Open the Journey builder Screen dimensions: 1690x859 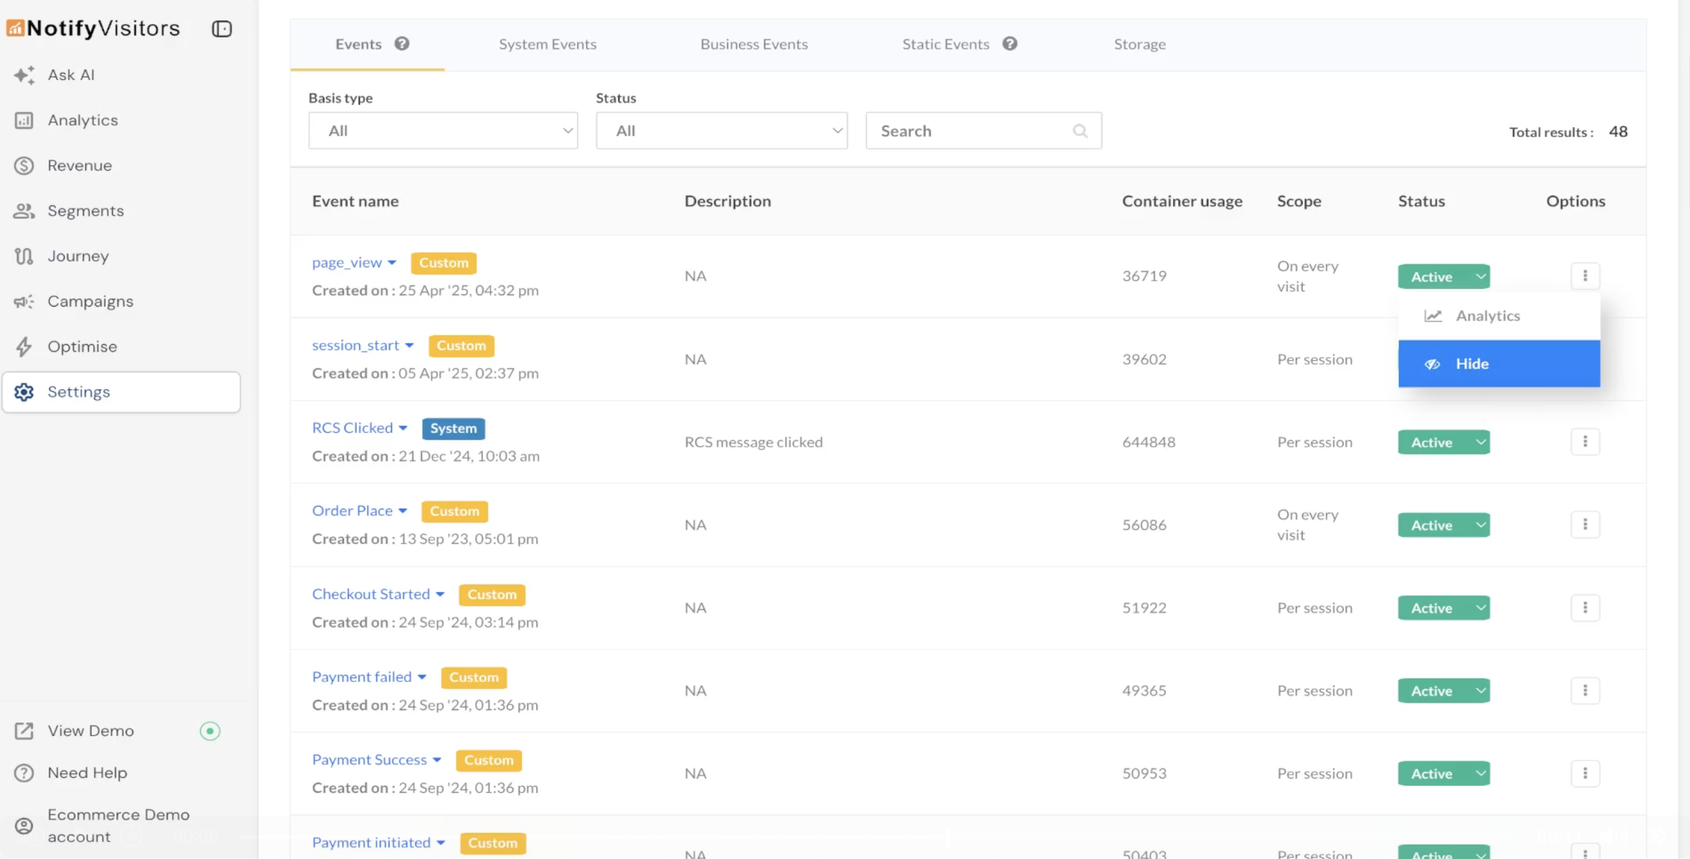tap(77, 255)
